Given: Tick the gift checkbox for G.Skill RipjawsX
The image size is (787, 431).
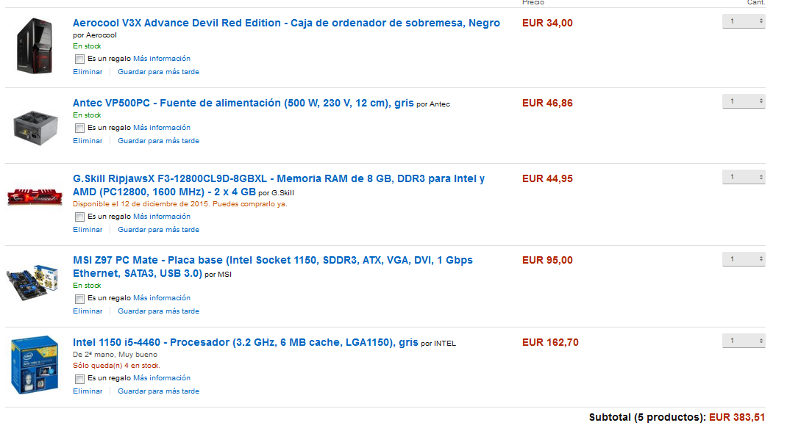Looking at the screenshot, I should pos(80,217).
